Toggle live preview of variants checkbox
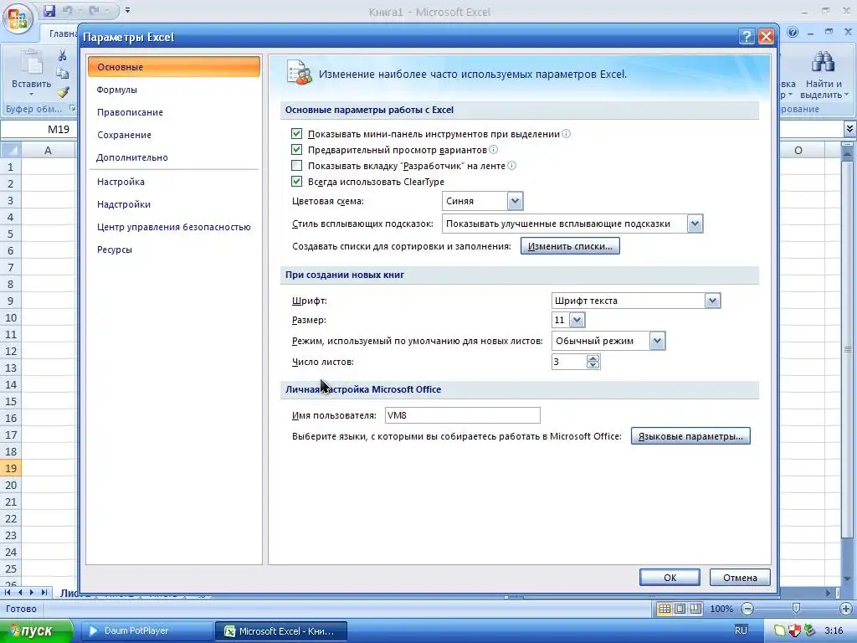This screenshot has width=857, height=643. 297,149
